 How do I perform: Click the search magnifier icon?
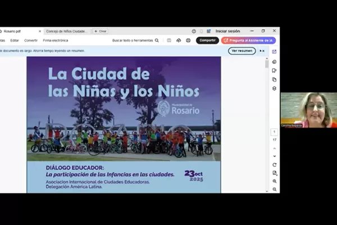[157, 40]
